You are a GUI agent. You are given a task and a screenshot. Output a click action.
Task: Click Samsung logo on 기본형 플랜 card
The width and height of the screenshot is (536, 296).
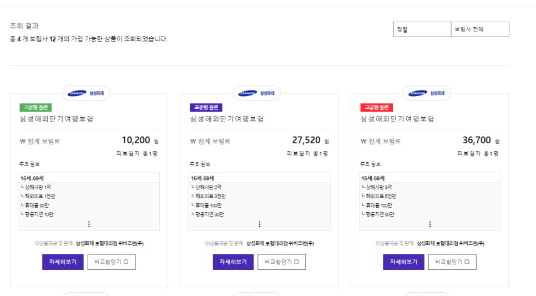coord(86,93)
